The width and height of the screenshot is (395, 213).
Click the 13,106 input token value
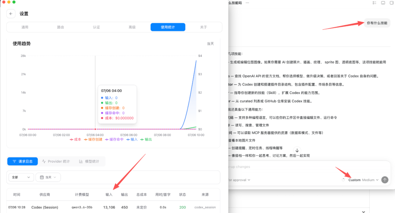109,208
